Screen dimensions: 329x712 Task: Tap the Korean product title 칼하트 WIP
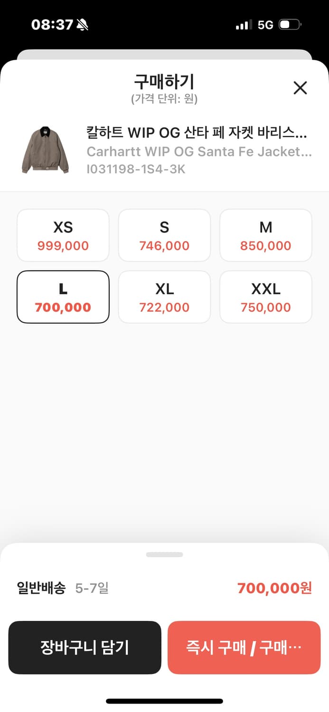tap(197, 132)
